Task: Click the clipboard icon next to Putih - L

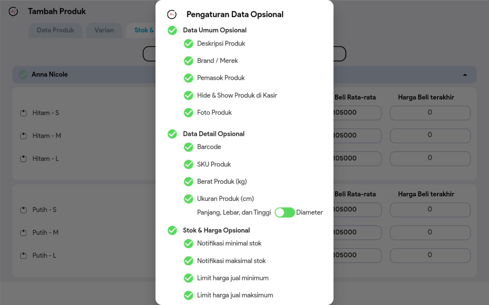Action: (23, 256)
